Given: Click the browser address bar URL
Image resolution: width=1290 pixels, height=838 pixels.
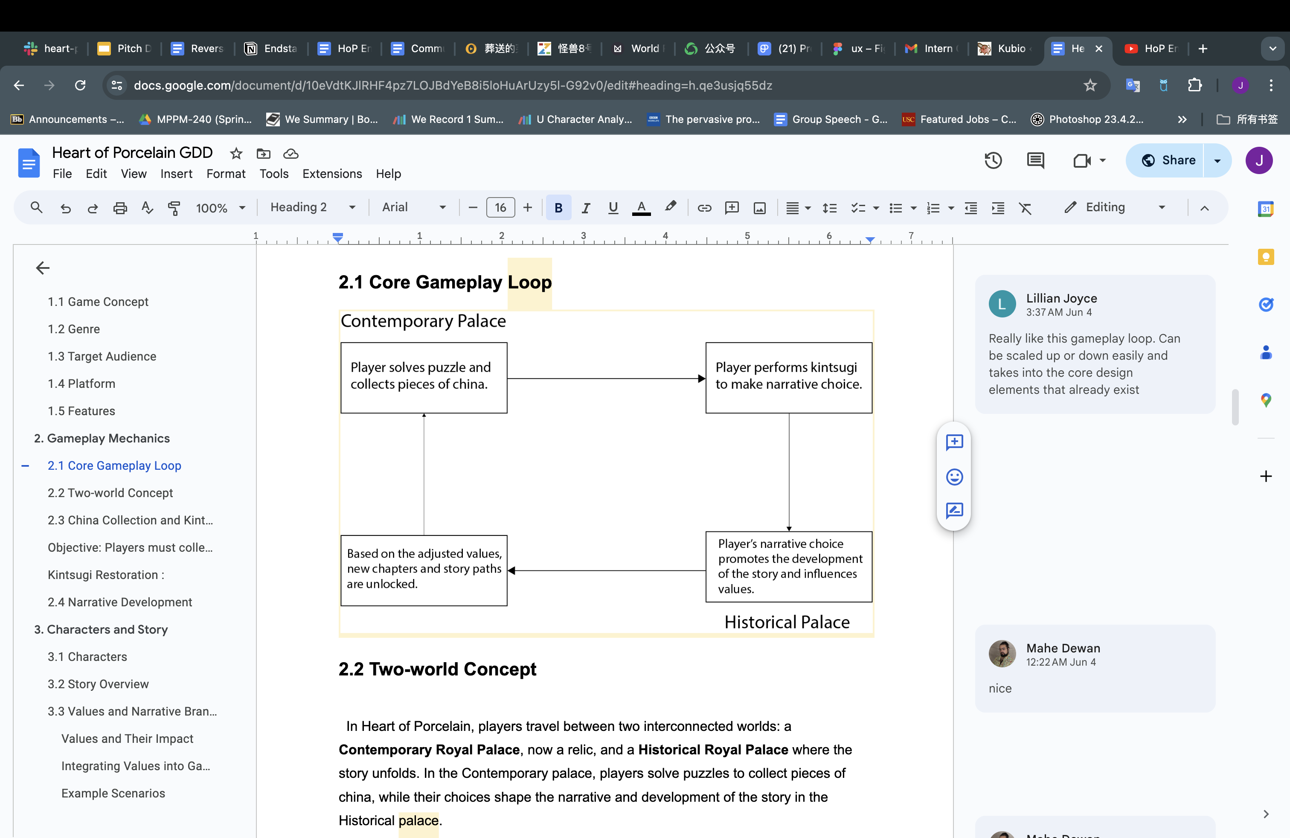Looking at the screenshot, I should 453,85.
